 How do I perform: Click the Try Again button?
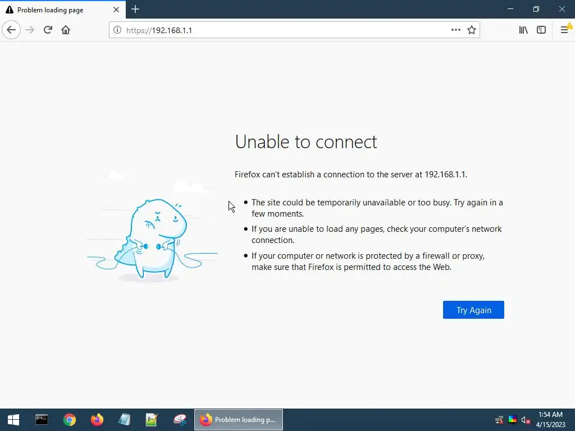click(x=473, y=310)
